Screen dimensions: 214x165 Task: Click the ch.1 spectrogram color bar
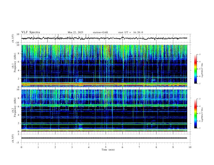[x=195, y=69]
